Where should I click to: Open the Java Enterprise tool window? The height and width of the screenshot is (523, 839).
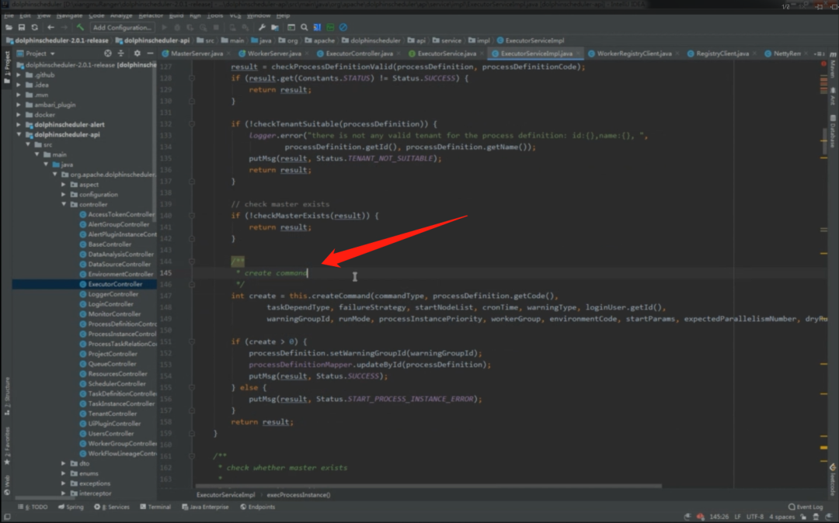coord(205,507)
